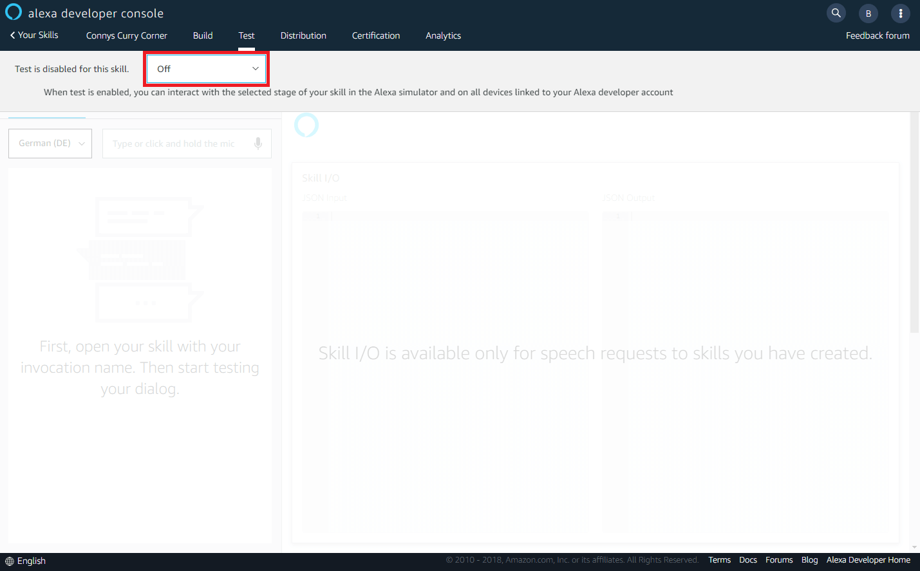The height and width of the screenshot is (571, 920).
Task: Go to the Certification tab
Action: (376, 35)
